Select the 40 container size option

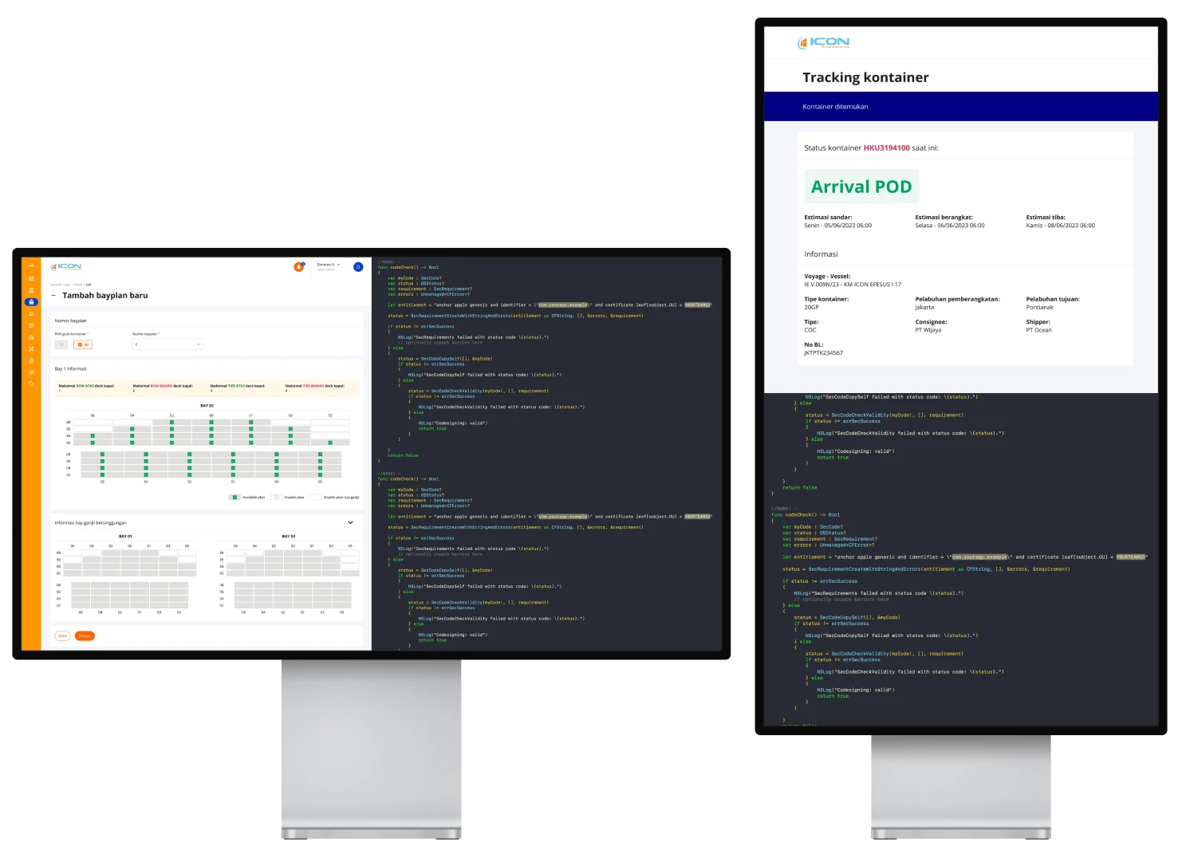pyautogui.click(x=83, y=344)
